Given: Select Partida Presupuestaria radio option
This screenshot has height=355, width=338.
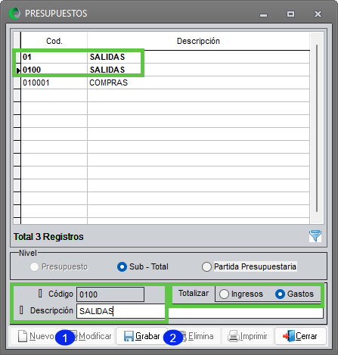Looking at the screenshot, I should click(250, 266).
